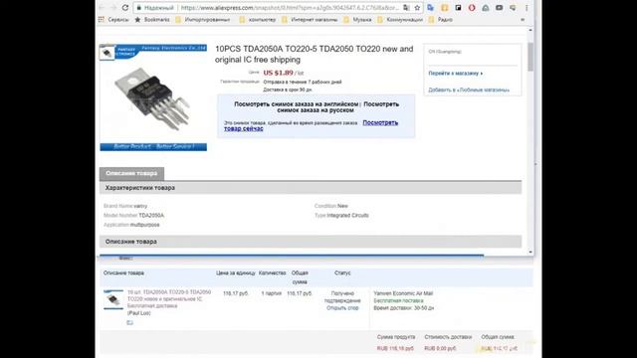The height and width of the screenshot is (358, 637).
Task: Reload the page with the refresh icon
Action: click(x=125, y=8)
